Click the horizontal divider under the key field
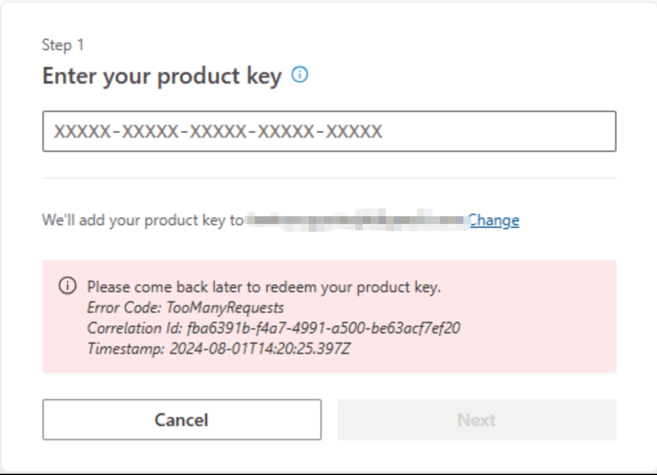Screen dimensions: 657x475 click(x=329, y=178)
